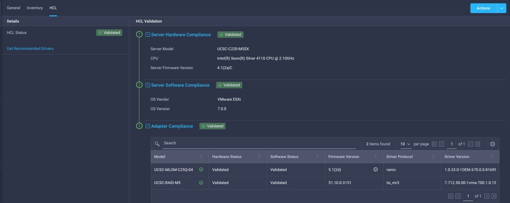Screen dimensions: 510x203
Task: Select the UCSC-MLOM-C25Q-04 model cell
Action: 180,170
